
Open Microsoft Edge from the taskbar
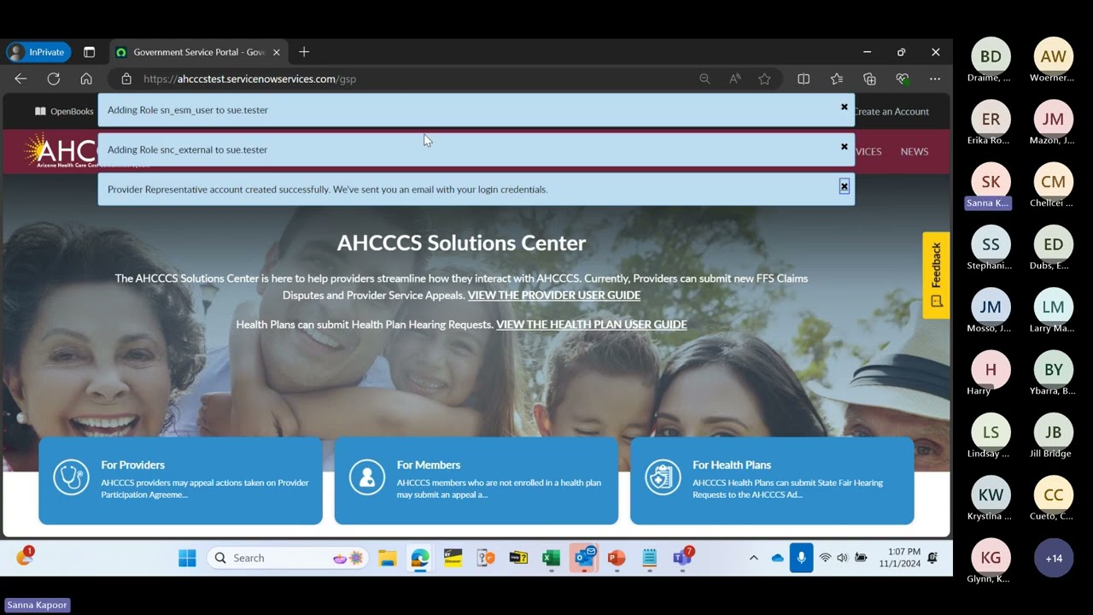(419, 558)
